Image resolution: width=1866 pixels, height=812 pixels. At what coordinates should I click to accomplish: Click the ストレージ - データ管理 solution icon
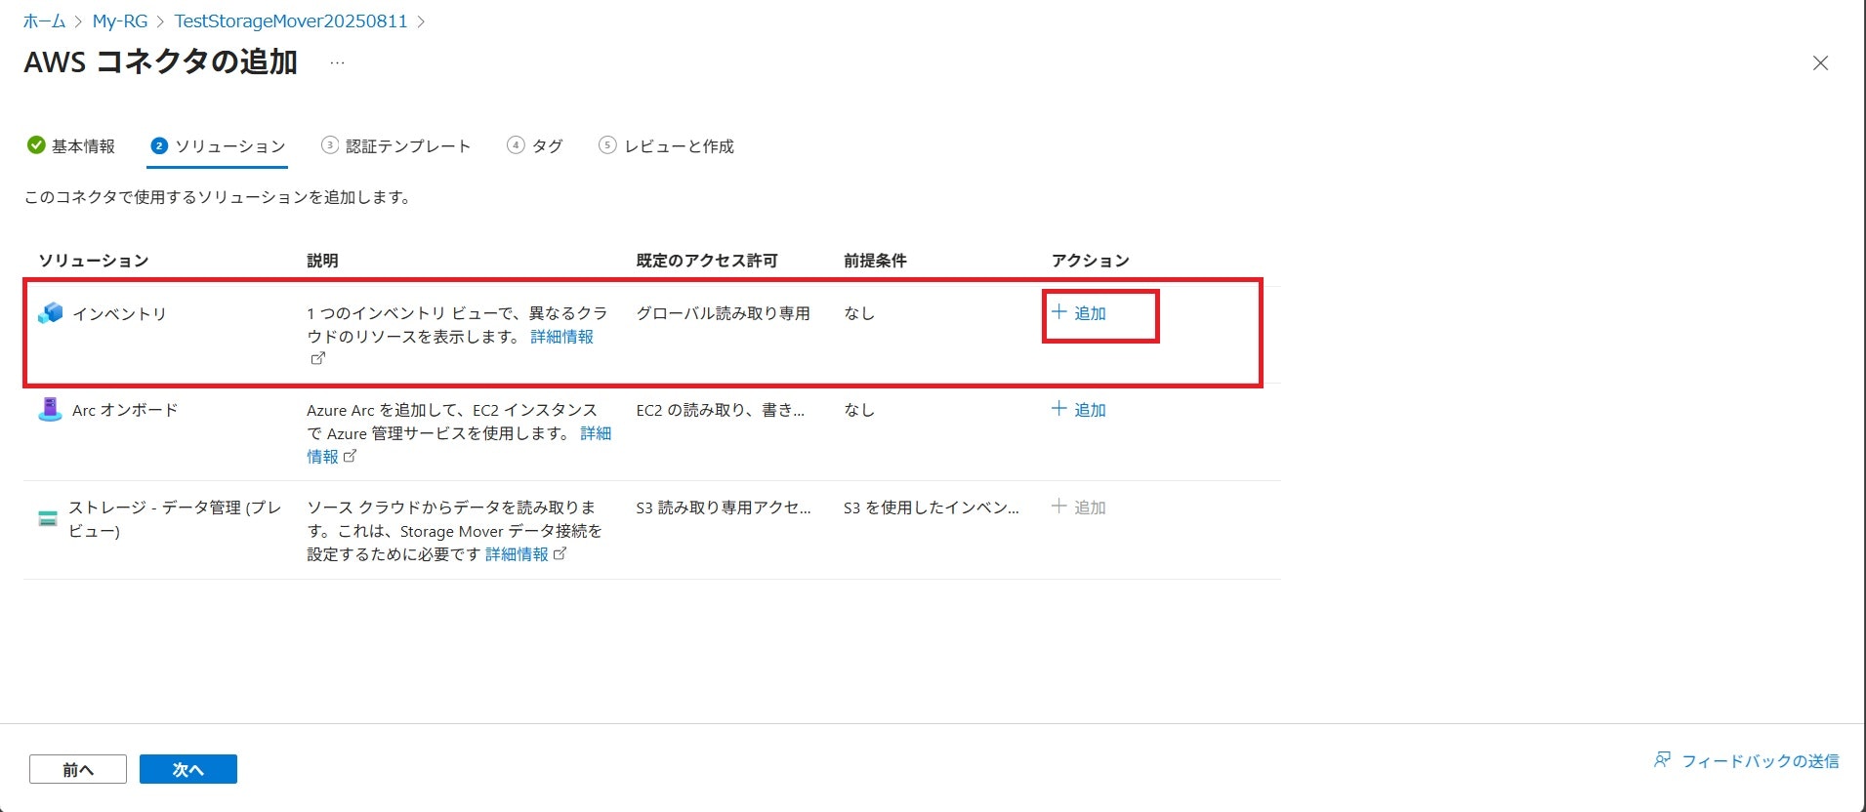click(x=48, y=518)
